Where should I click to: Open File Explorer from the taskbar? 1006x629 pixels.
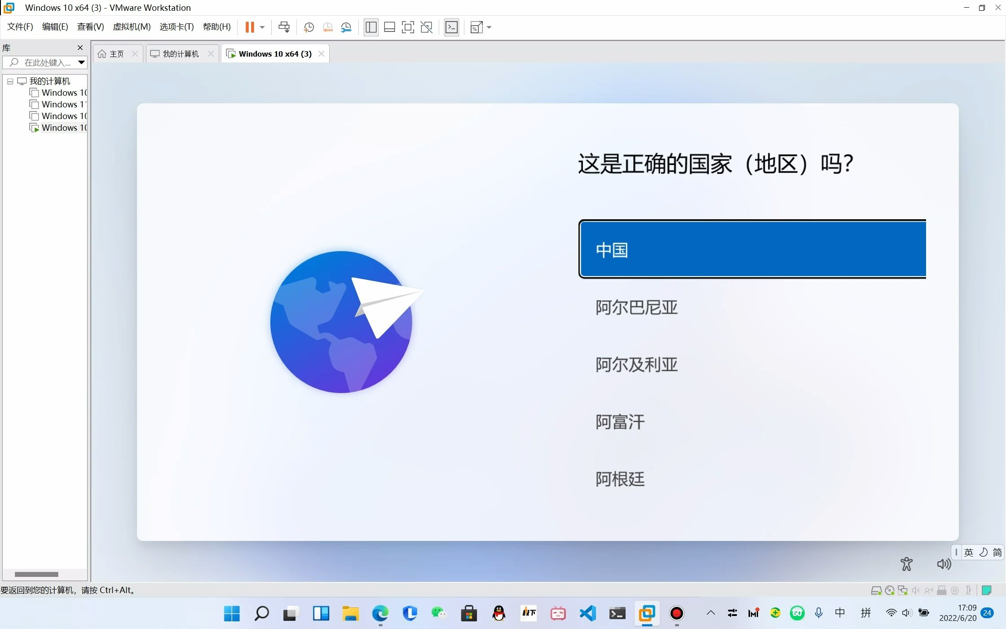pyautogui.click(x=350, y=613)
